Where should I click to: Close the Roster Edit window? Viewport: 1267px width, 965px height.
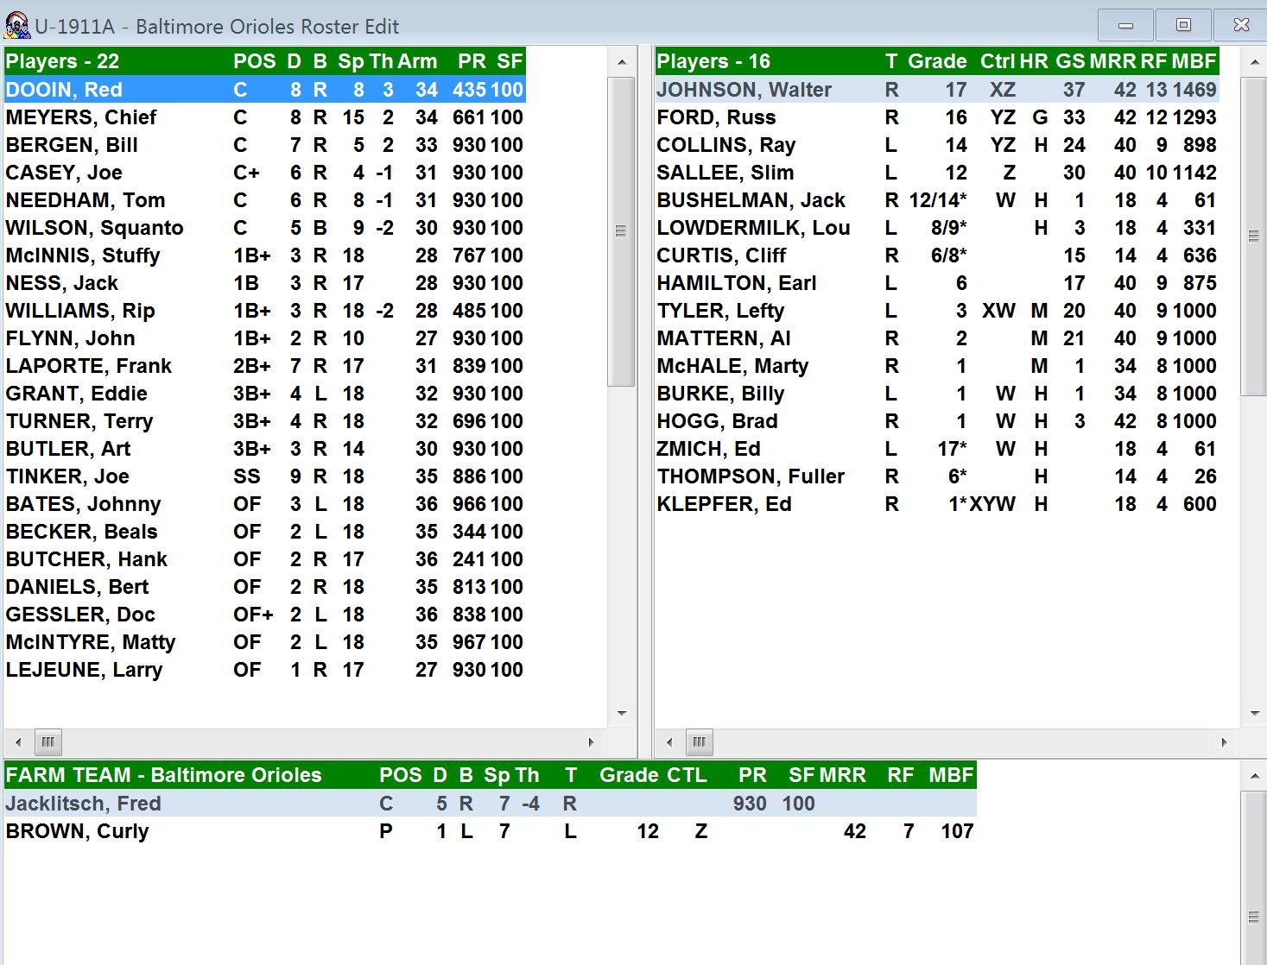point(1241,25)
